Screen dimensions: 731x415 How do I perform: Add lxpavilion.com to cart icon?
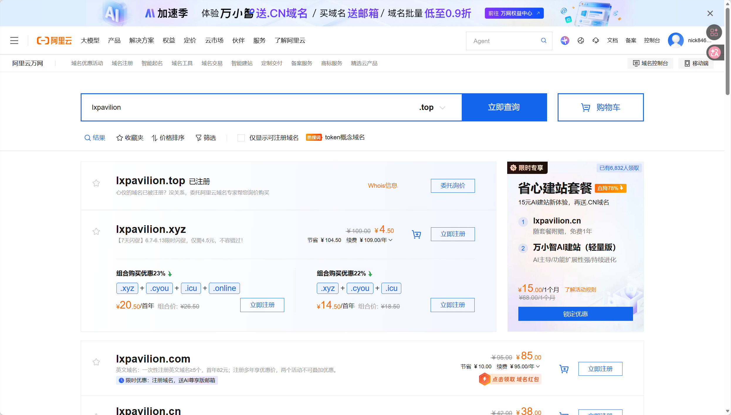click(x=564, y=369)
